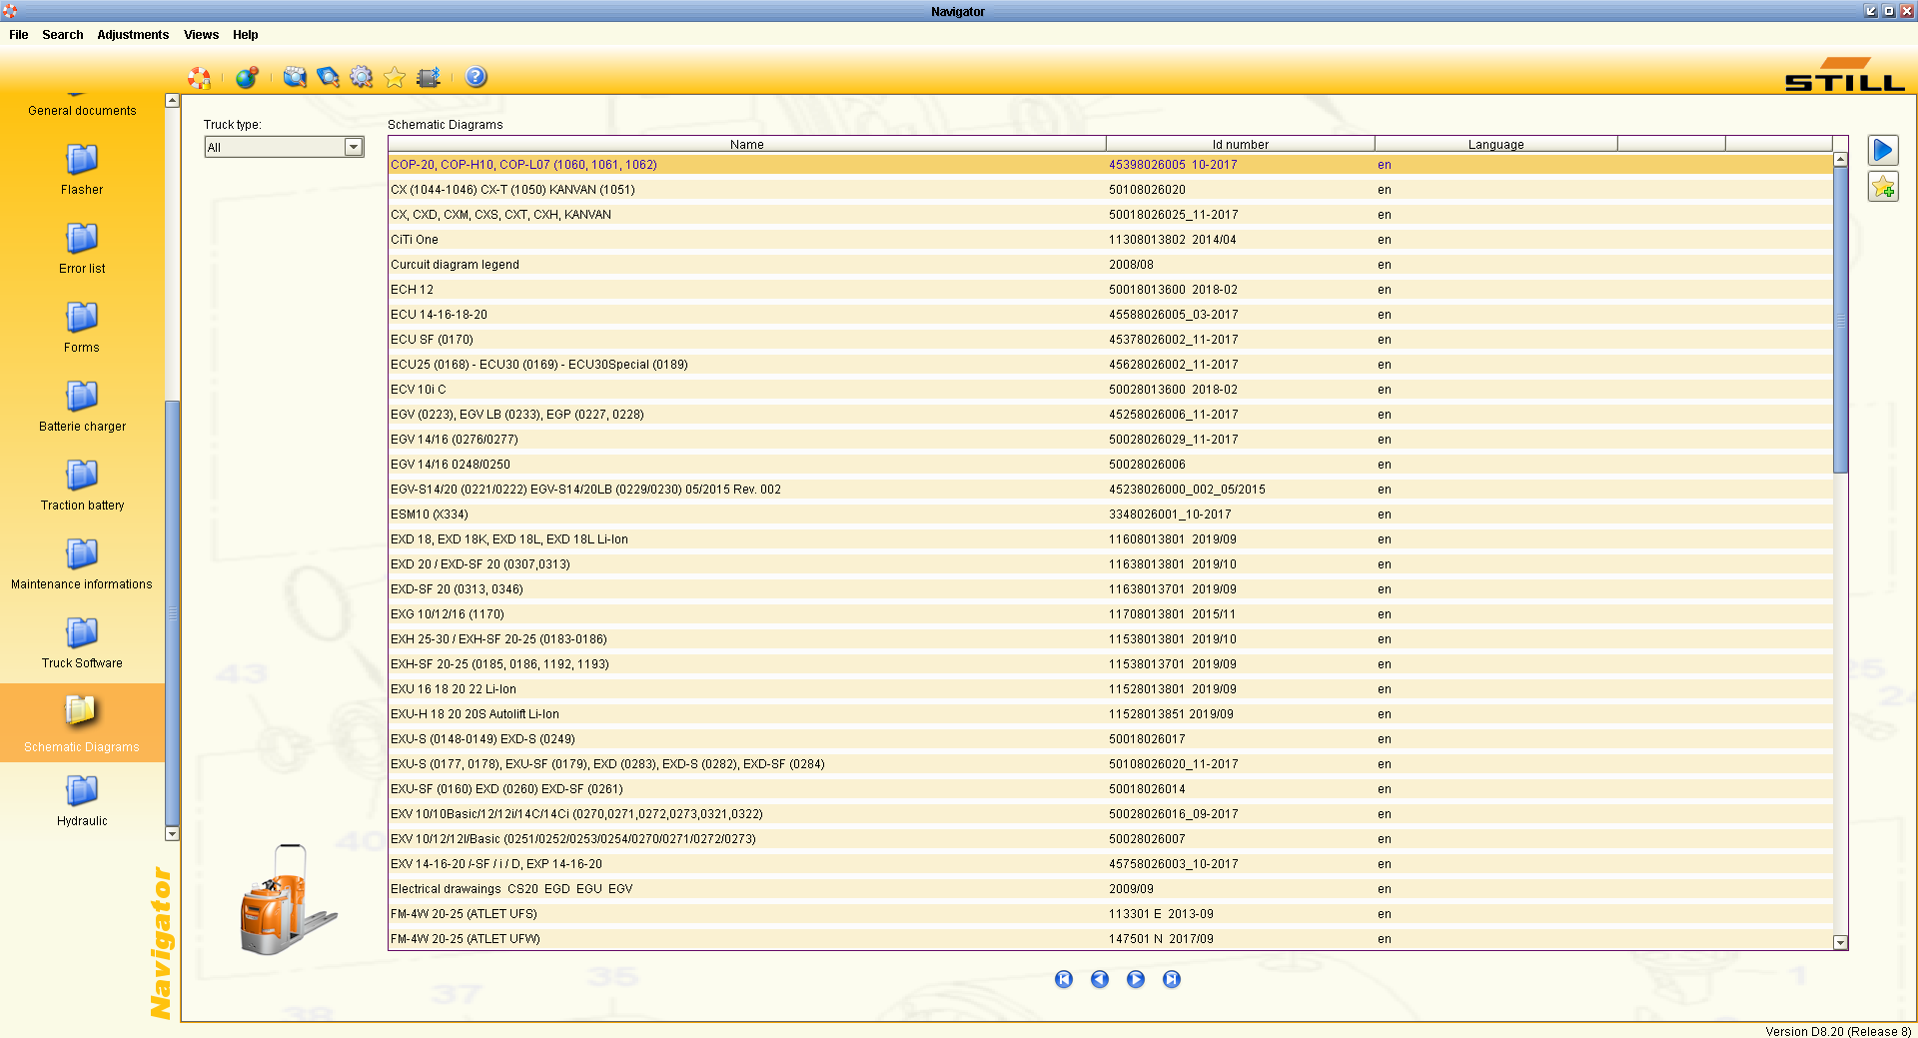Open the Search menu
The height and width of the screenshot is (1038, 1918).
[63, 34]
